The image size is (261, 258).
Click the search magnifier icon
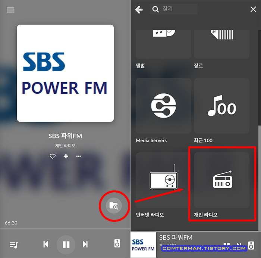(x=155, y=9)
